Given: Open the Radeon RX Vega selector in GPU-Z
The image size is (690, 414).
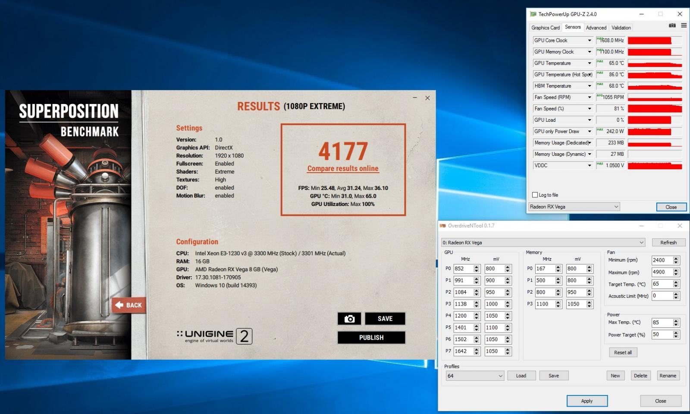Looking at the screenshot, I should tap(574, 207).
